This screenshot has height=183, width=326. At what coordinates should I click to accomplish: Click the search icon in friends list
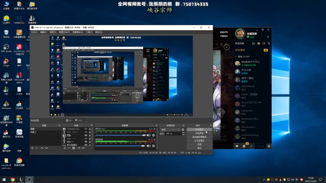[269, 44]
